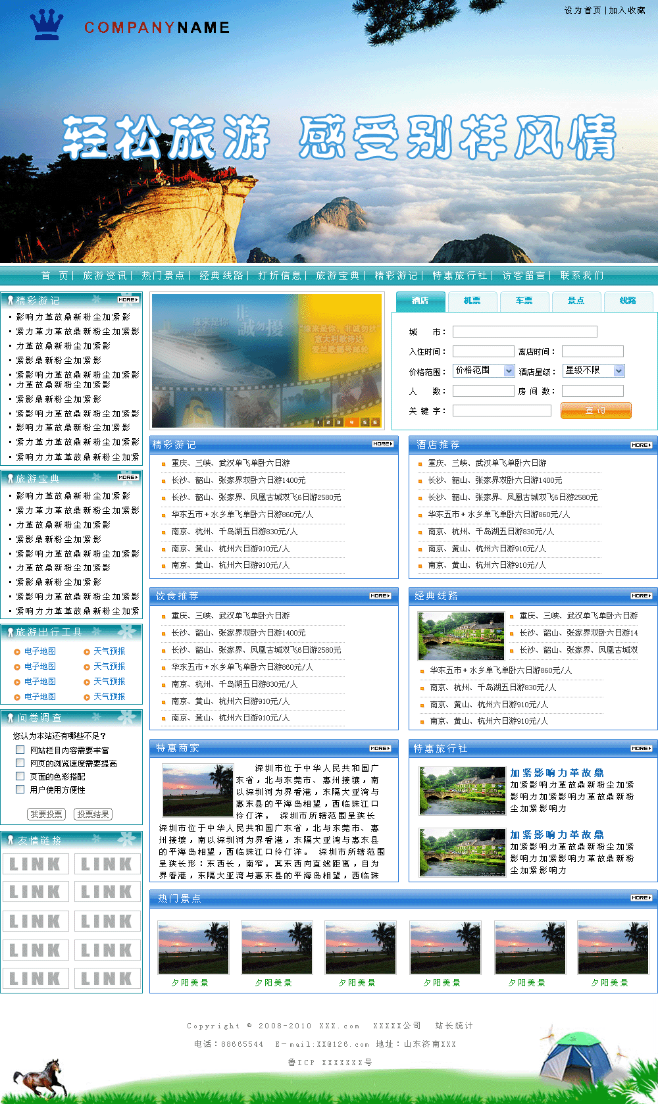The height and width of the screenshot is (1104, 658).
Task: Click the blue crown company logo
Action: [47, 25]
